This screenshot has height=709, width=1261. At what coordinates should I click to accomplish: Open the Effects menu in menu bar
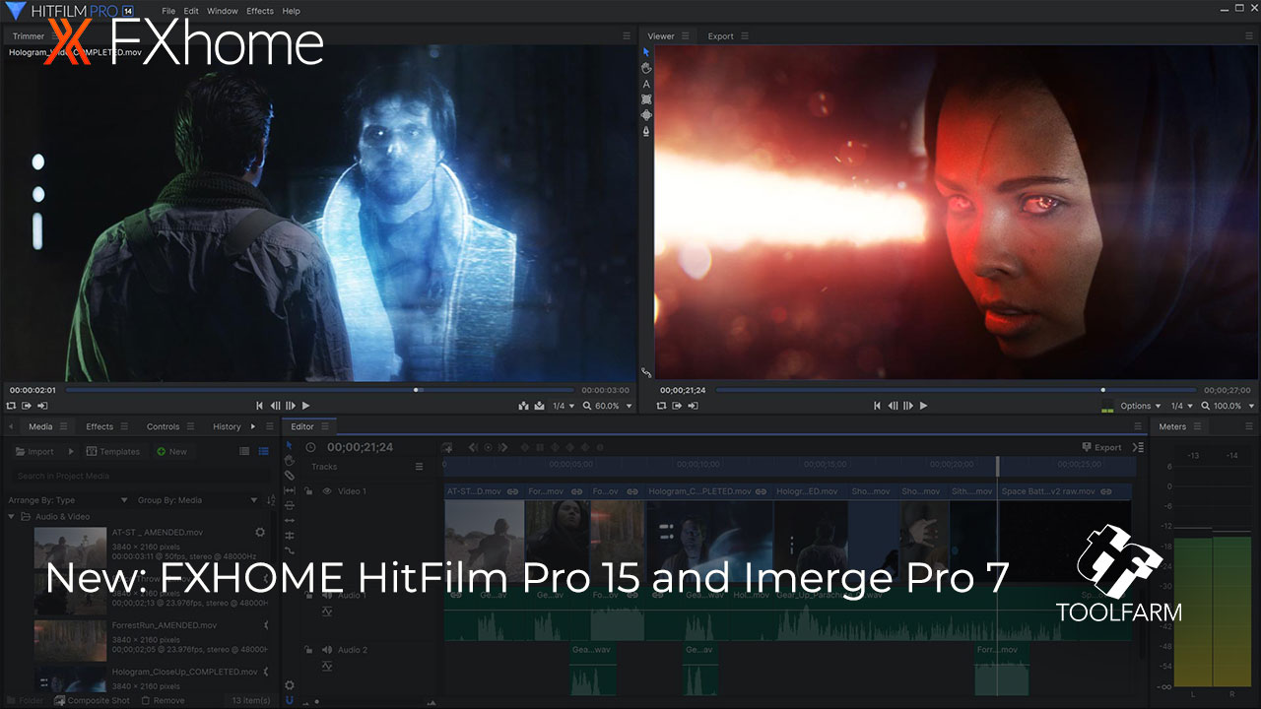point(260,11)
